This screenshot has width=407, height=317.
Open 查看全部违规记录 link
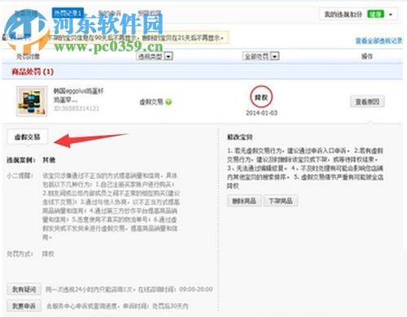click(379, 41)
